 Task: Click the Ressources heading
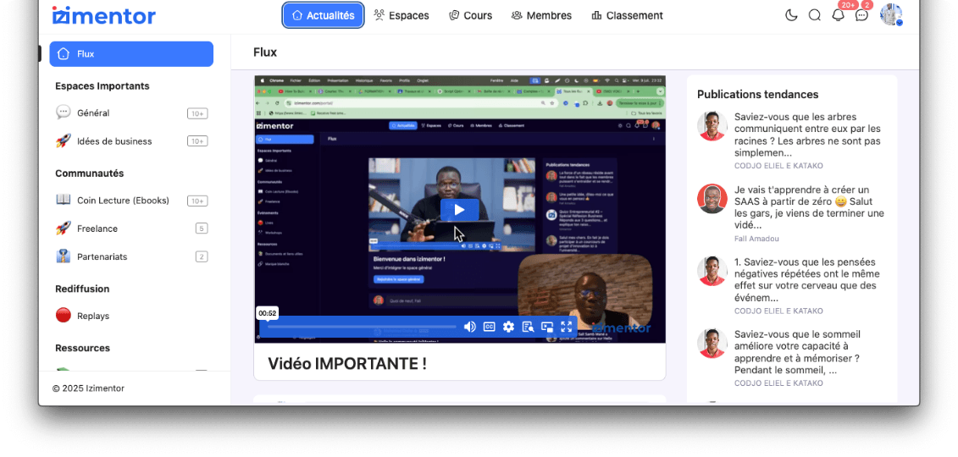click(82, 348)
